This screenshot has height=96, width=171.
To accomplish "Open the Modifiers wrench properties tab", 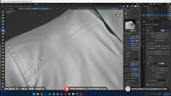I will click(144, 47).
